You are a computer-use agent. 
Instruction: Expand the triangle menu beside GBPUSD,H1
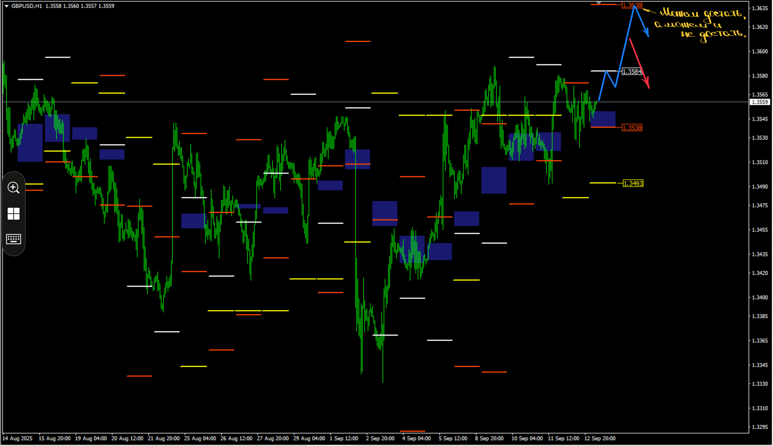click(x=6, y=6)
